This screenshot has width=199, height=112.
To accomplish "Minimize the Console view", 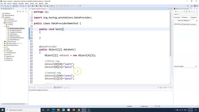I will [x=169, y=88].
